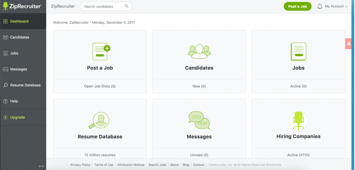Screen dimensions: 355x170
Task: Click the Candidates people icon in sidebar
Action: [x=5, y=37]
